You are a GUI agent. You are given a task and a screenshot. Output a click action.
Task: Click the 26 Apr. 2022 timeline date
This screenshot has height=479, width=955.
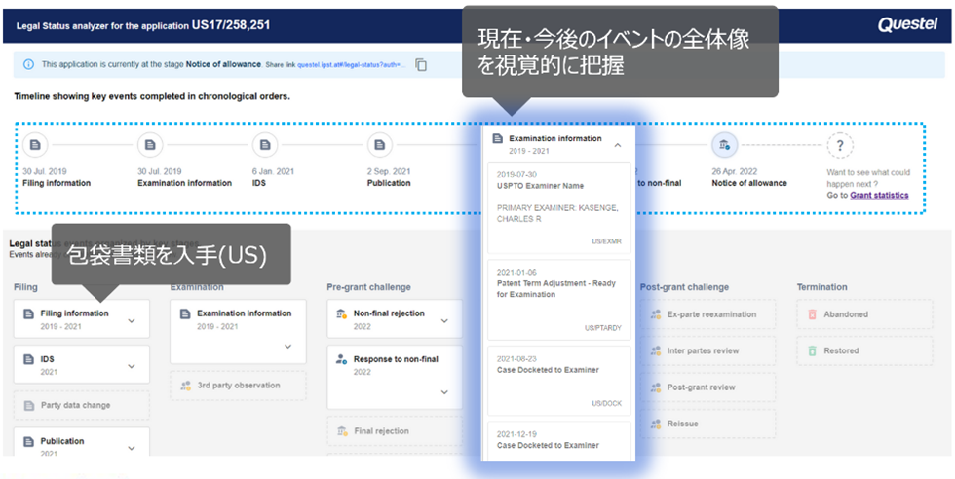[x=733, y=171]
